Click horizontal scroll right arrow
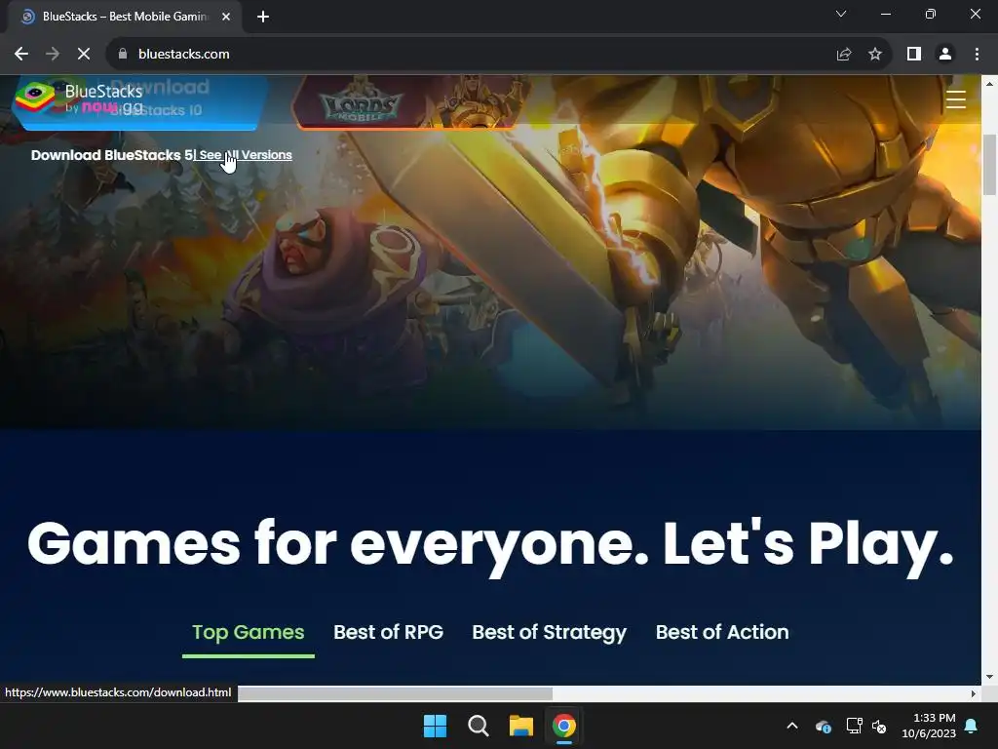This screenshot has width=998, height=749. (974, 693)
